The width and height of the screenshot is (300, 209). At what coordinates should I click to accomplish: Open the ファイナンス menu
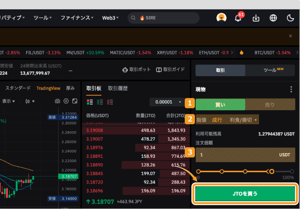tap(77, 18)
